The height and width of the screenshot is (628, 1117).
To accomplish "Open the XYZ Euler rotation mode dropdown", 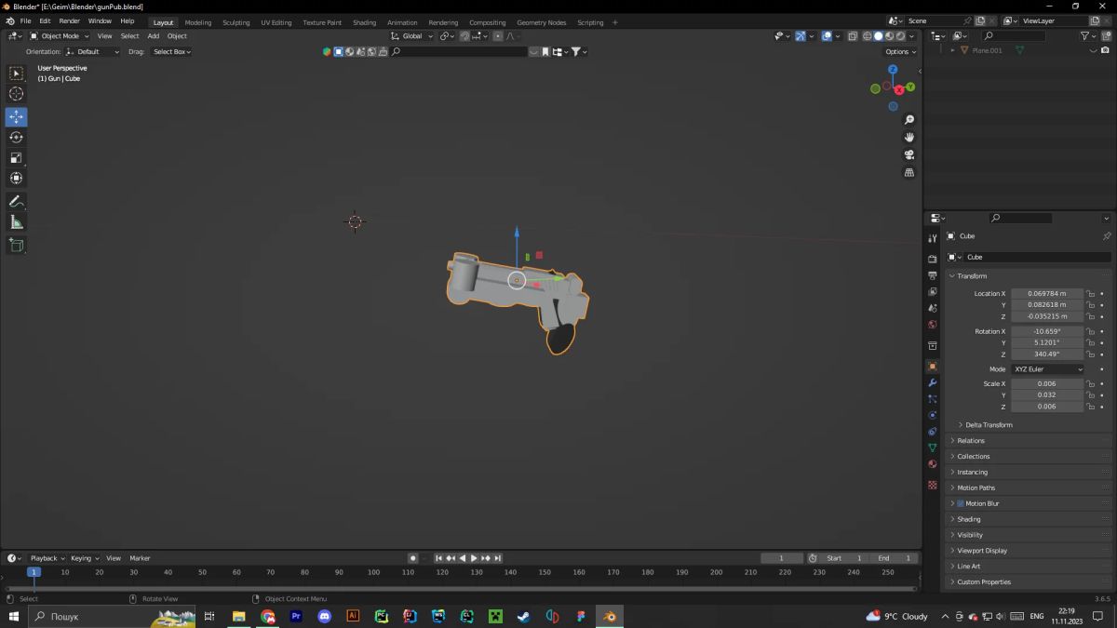I will point(1048,369).
